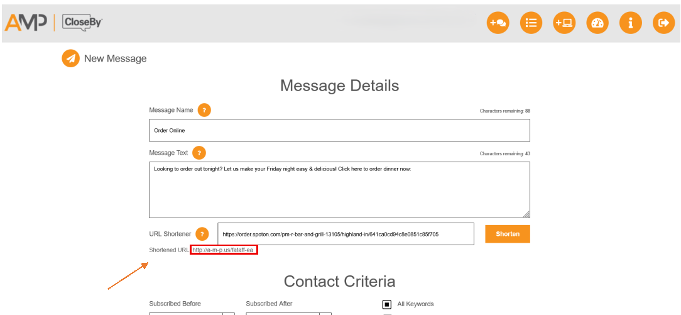Click the new message chat icon

[x=498, y=23]
